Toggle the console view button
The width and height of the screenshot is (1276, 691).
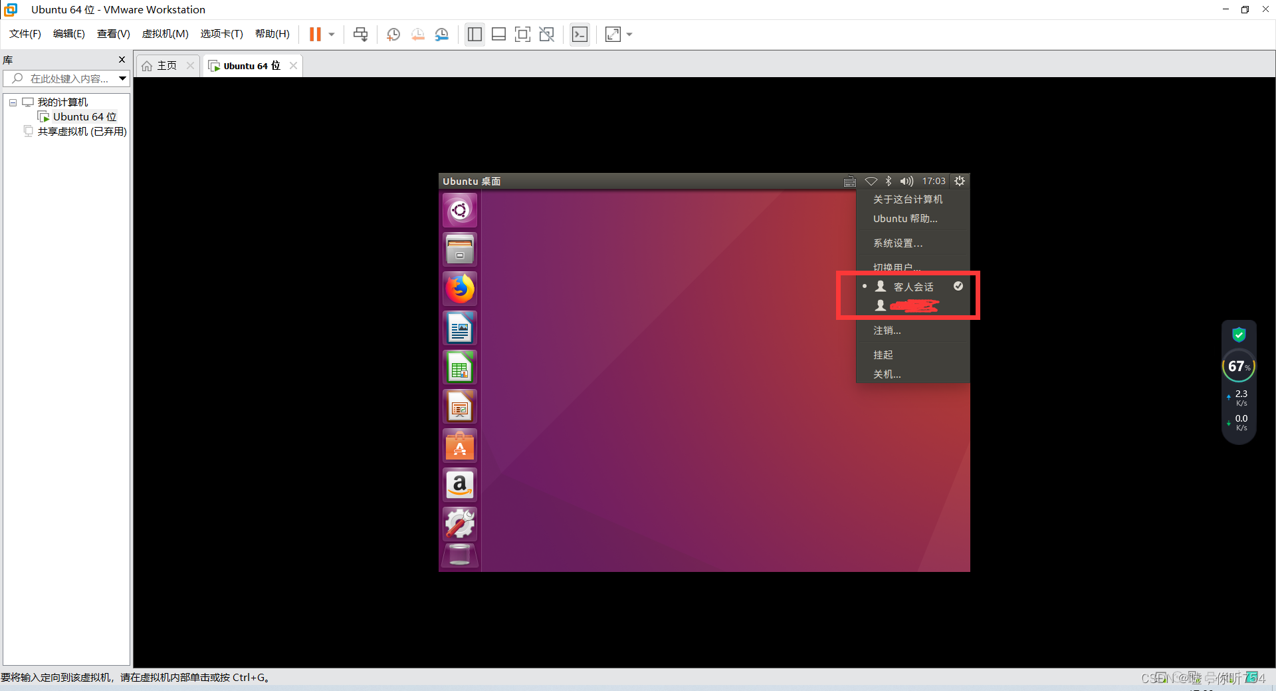coord(580,35)
